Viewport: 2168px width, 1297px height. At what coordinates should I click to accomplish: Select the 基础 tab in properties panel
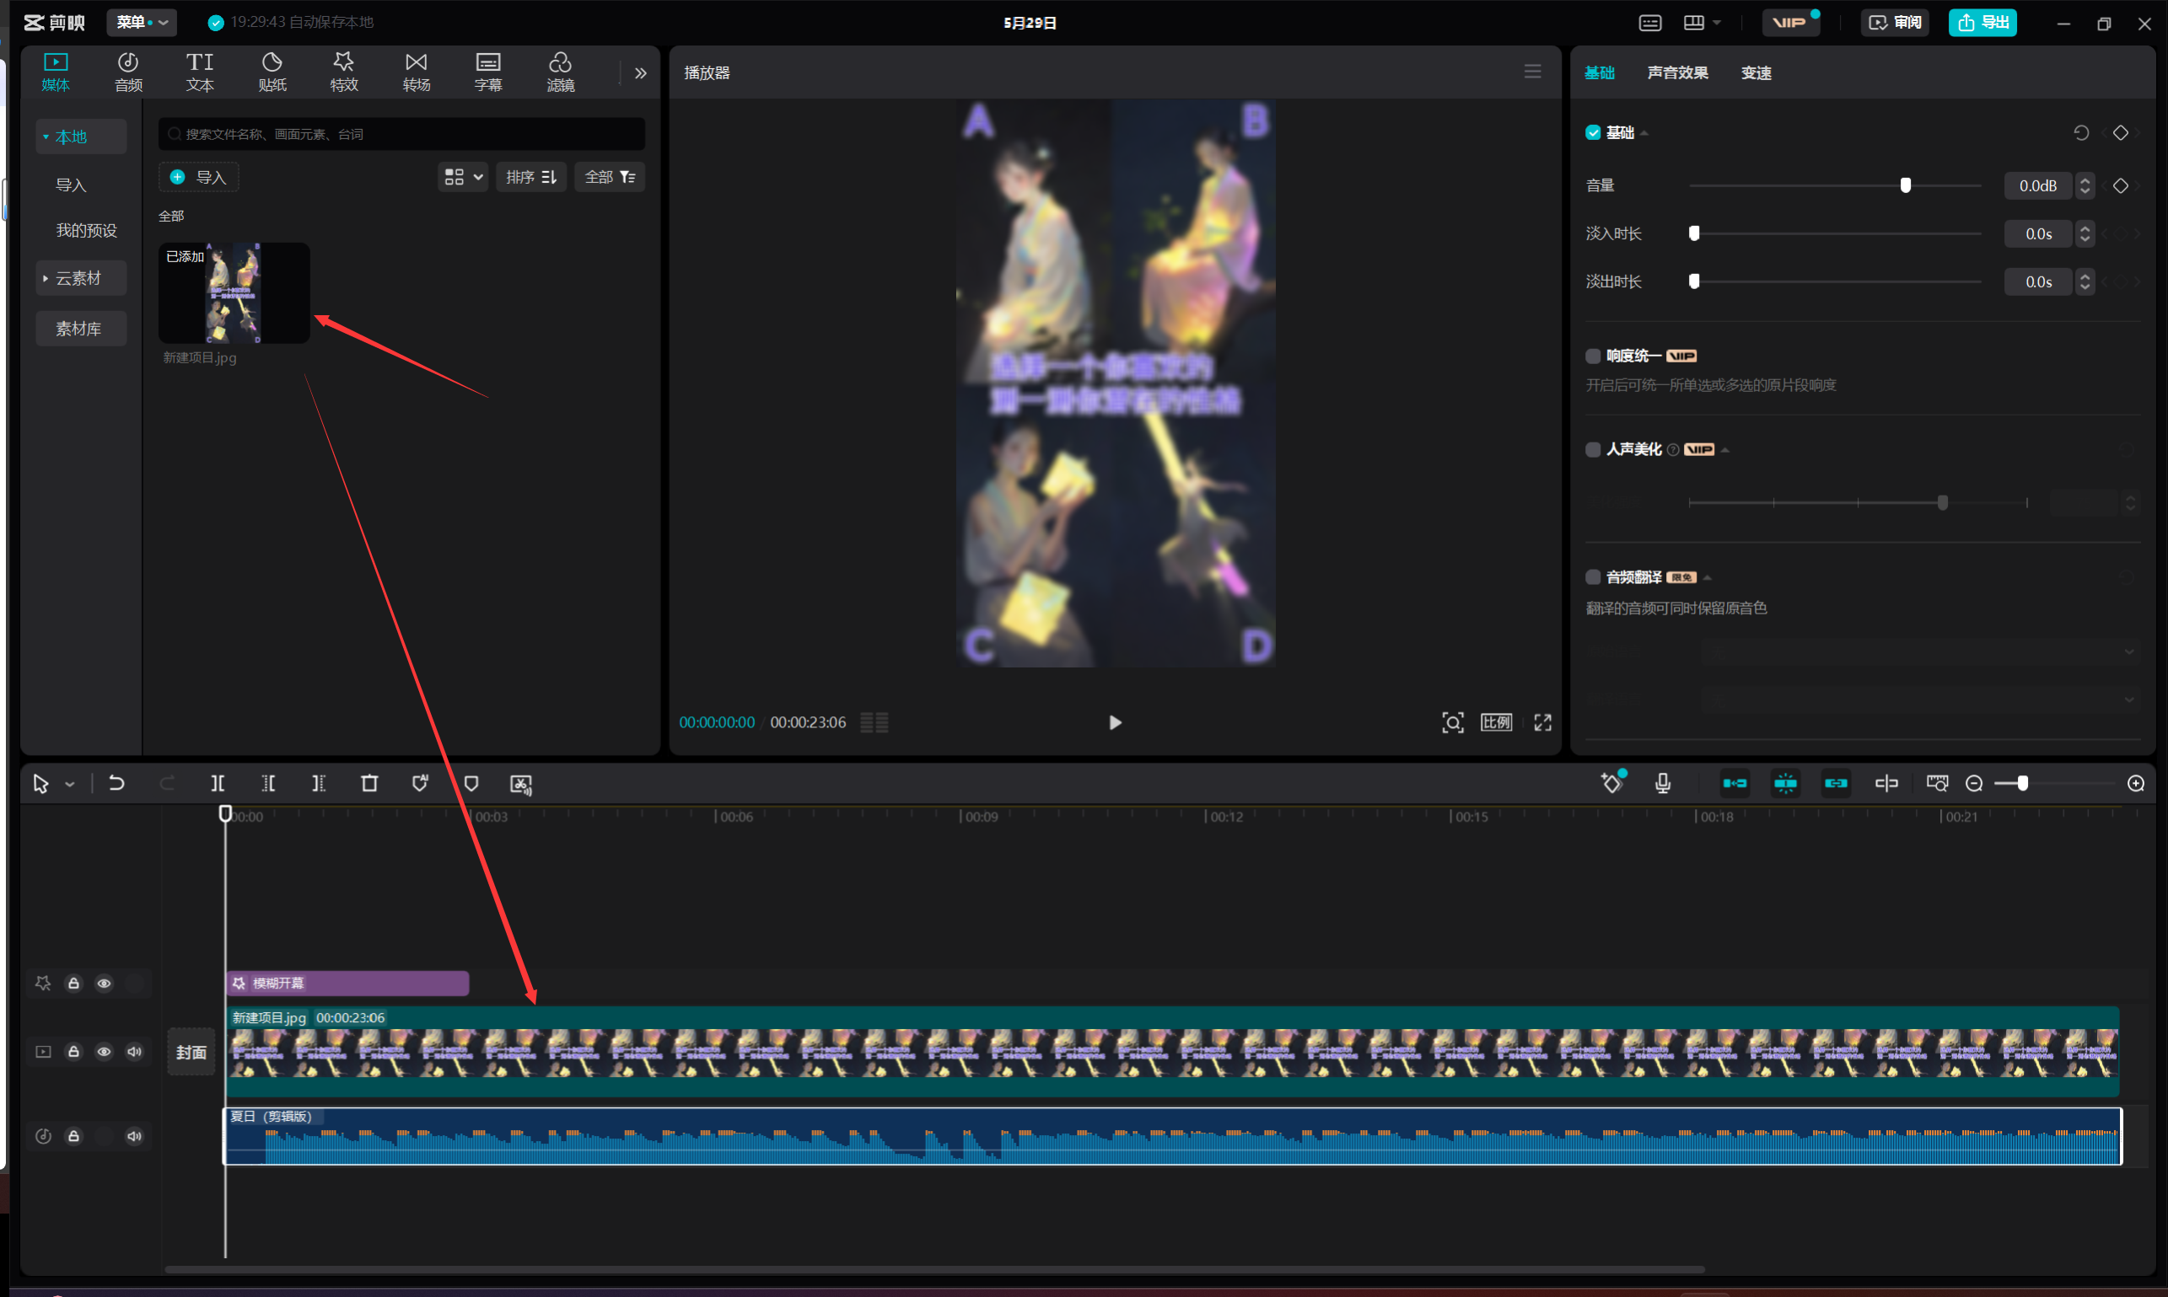pos(1600,72)
